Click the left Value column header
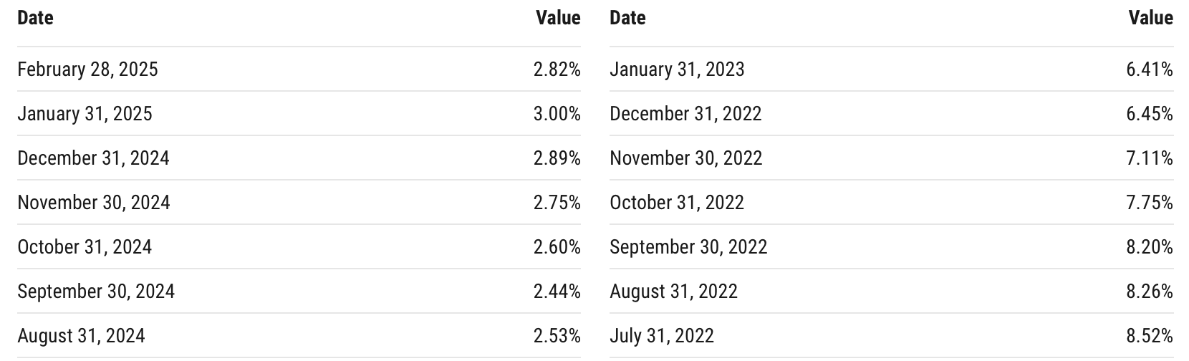1189x361 pixels. pos(558,18)
